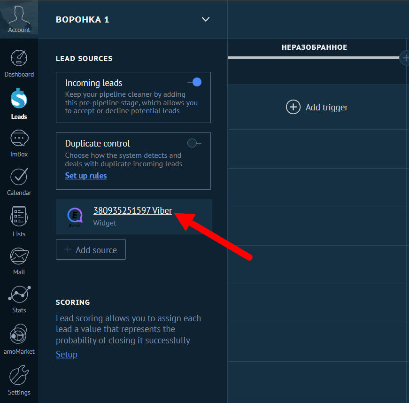Open the Account profile avatar
409x403 pixels.
click(19, 19)
